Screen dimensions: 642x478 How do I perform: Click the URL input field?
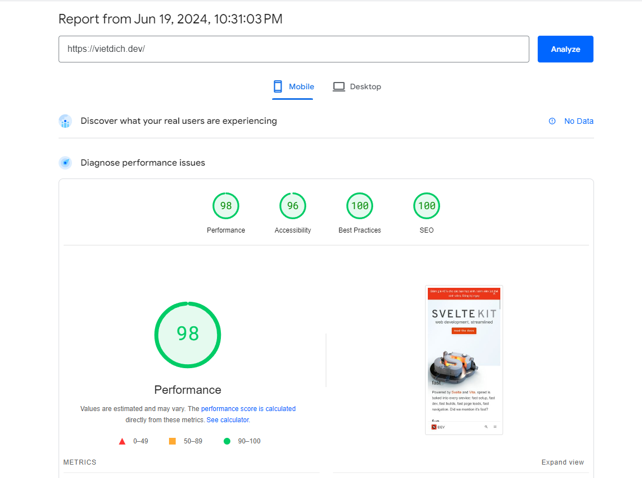pyautogui.click(x=293, y=49)
